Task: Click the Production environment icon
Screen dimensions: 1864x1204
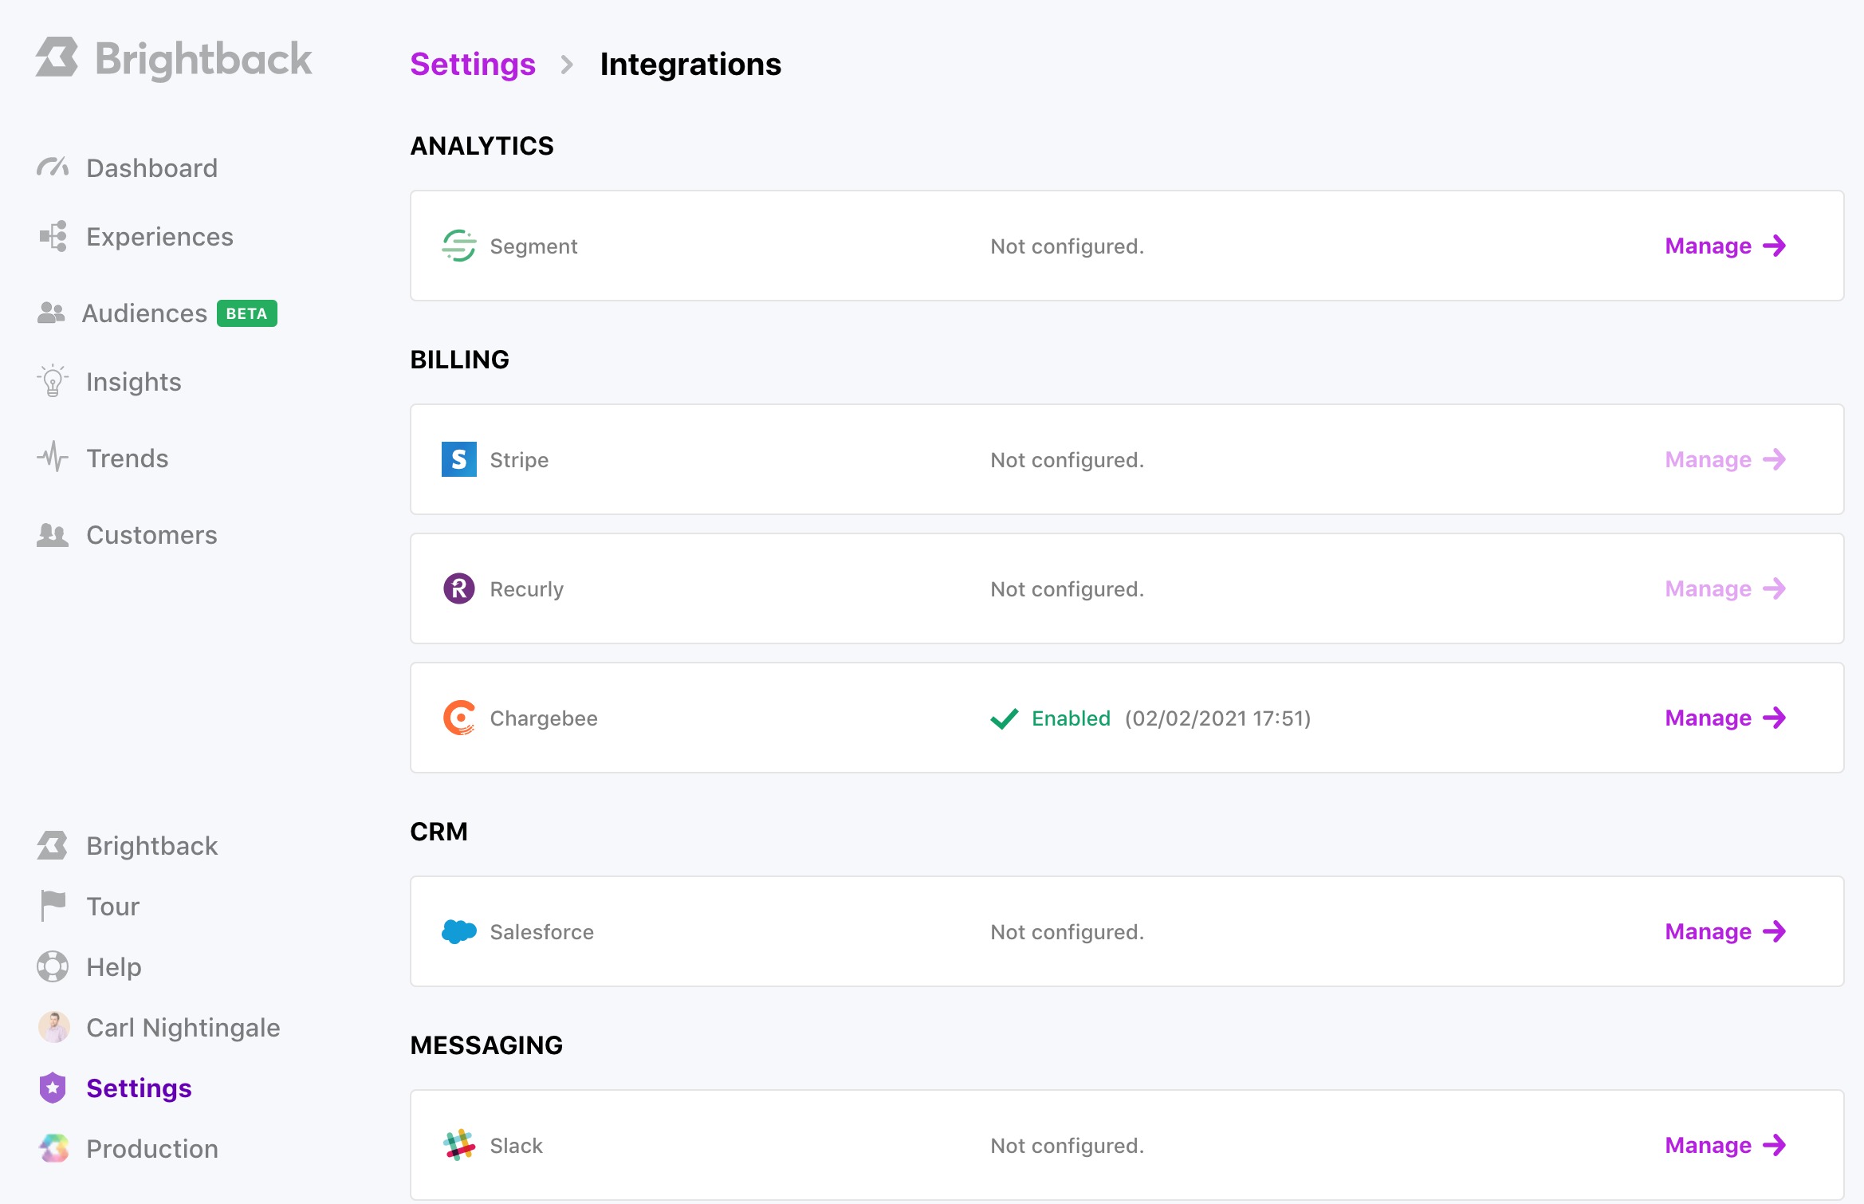Action: coord(53,1148)
